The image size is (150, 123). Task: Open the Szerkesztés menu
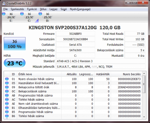pyautogui.click(x=17, y=9)
